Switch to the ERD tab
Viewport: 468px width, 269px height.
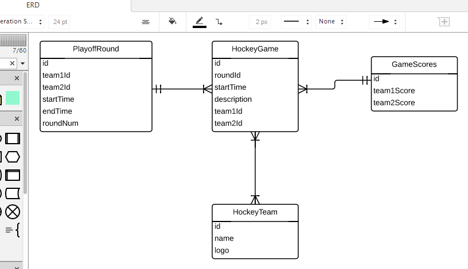pos(33,4)
